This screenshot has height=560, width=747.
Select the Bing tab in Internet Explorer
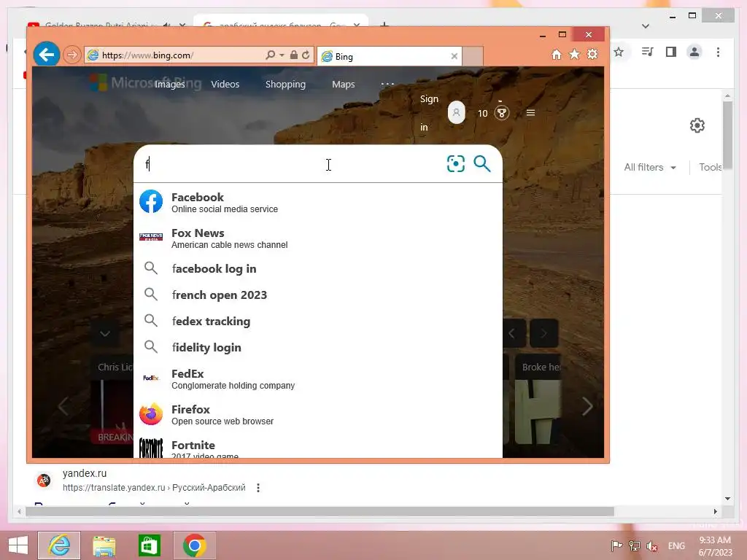[389, 56]
